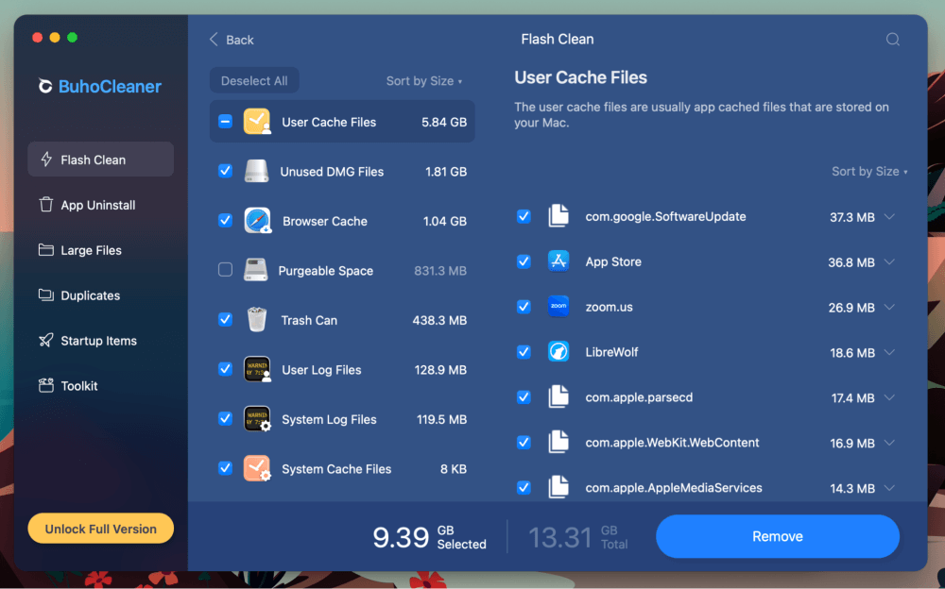Go Back to the previous screen

[x=232, y=40]
